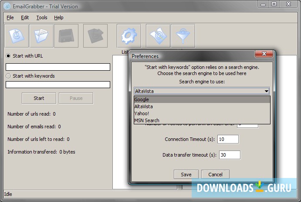Open the File menu
This screenshot has height=202, width=301.
10,17
